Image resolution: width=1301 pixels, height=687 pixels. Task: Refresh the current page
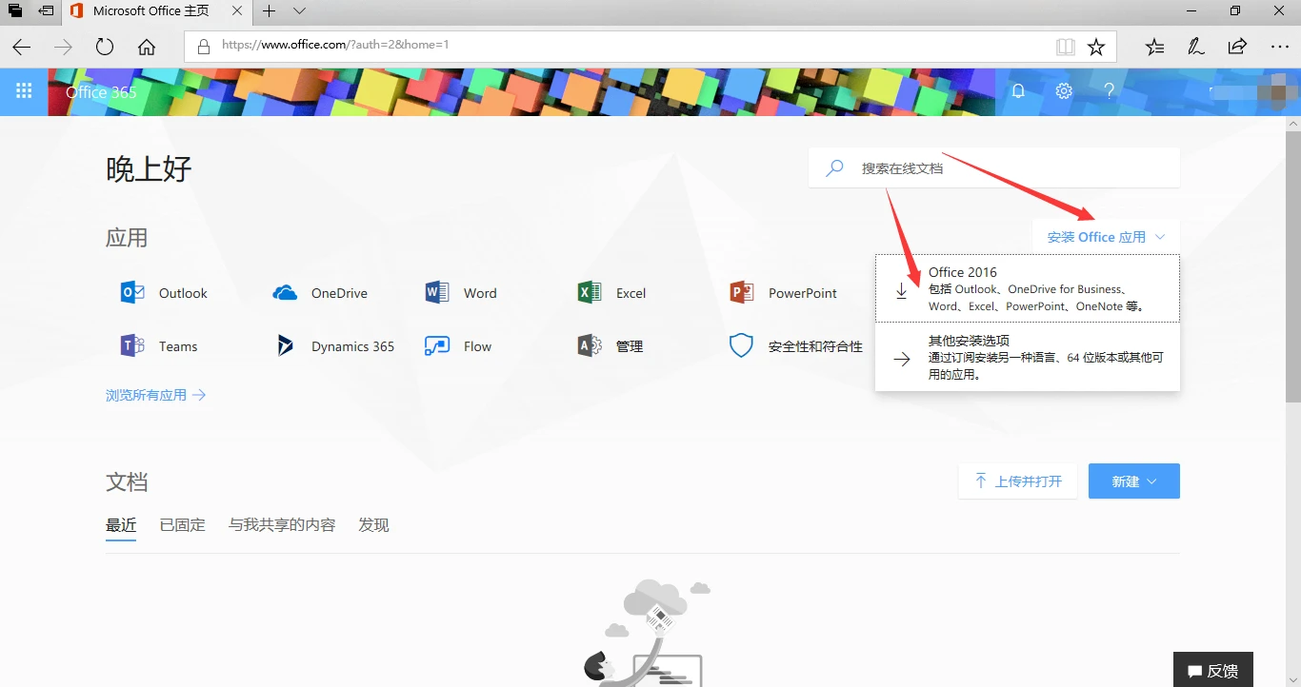pyautogui.click(x=105, y=47)
